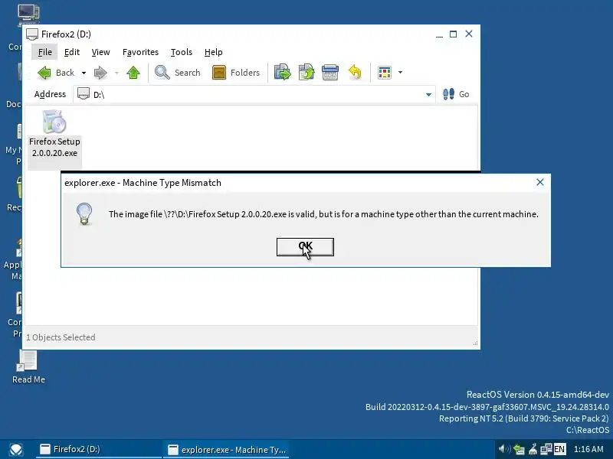Screen dimensions: 613x459
Task: Click the Go button beside the address bar
Action: (x=456, y=94)
